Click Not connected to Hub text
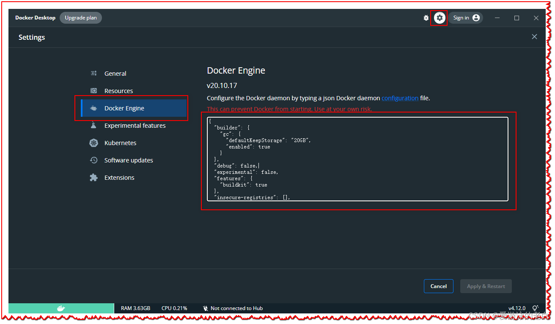The height and width of the screenshot is (324, 555). pos(236,308)
